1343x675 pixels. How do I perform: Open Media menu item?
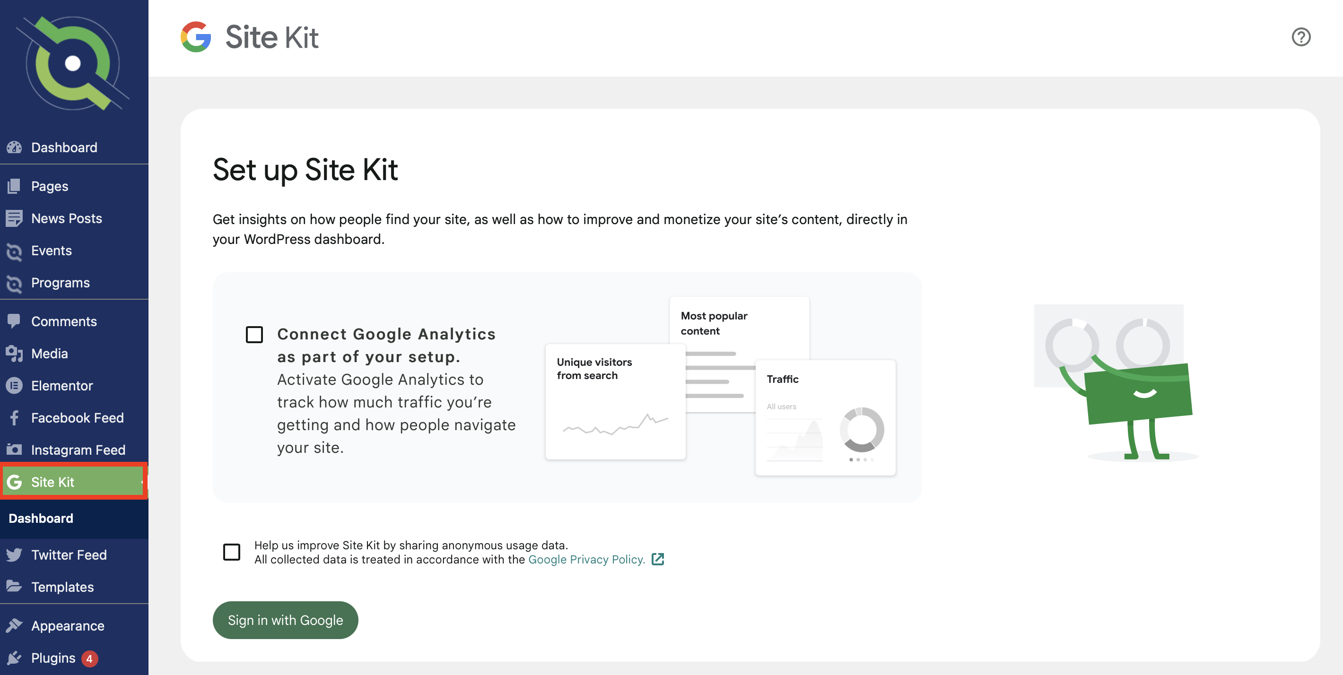point(74,354)
